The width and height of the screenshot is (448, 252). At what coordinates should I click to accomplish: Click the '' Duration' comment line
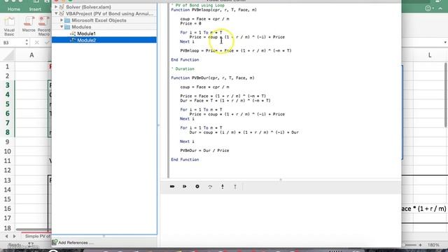coord(183,69)
